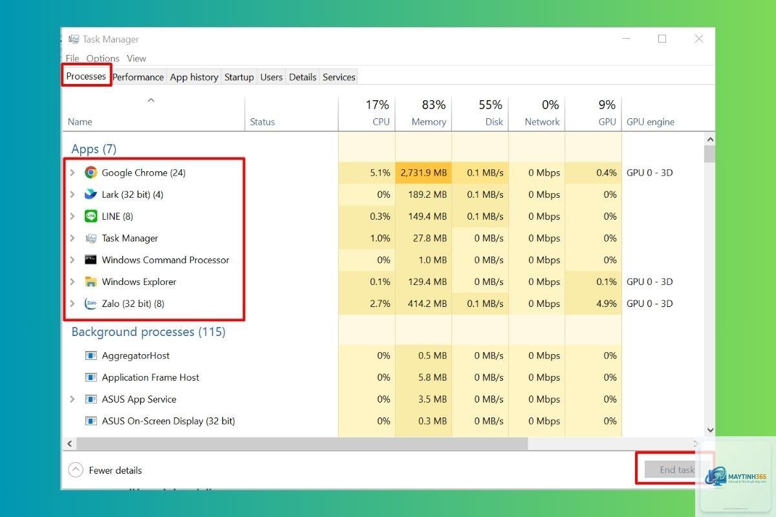
Task: Minimize the Task Manager window
Action: pos(625,39)
